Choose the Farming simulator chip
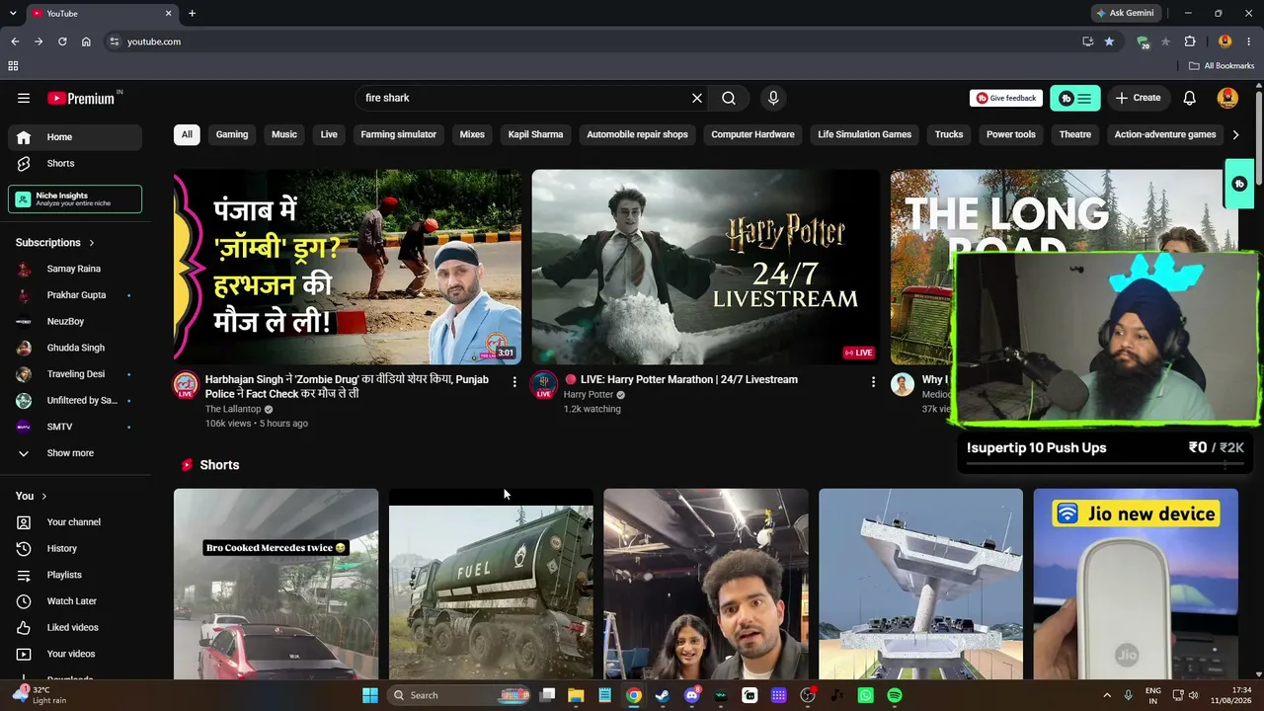 (399, 134)
